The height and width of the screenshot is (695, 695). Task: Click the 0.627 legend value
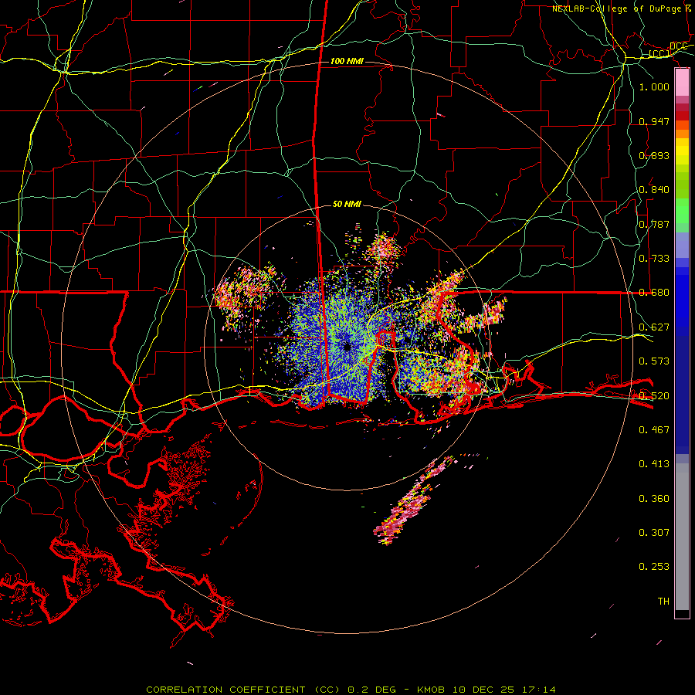654,327
